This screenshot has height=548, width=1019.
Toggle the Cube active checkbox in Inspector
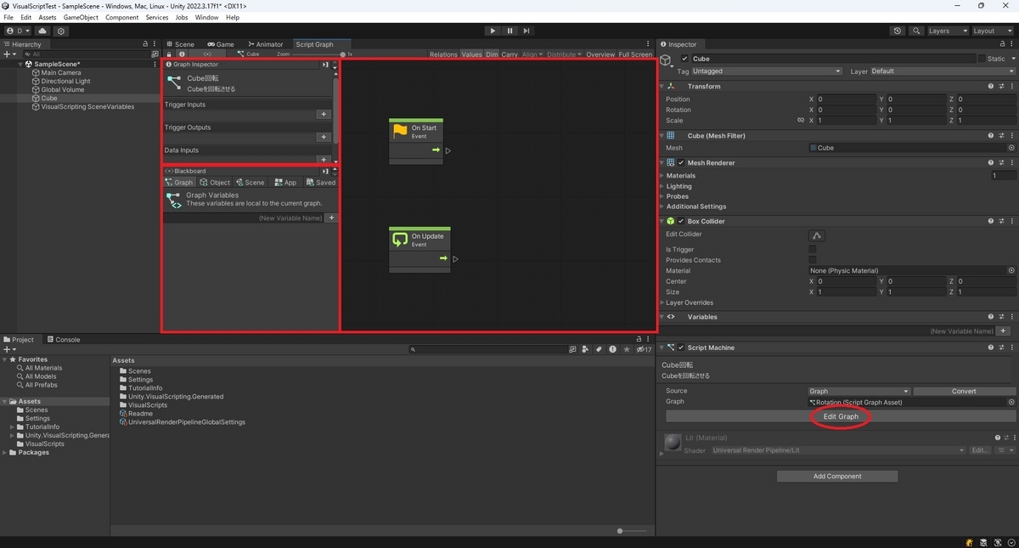click(x=685, y=59)
